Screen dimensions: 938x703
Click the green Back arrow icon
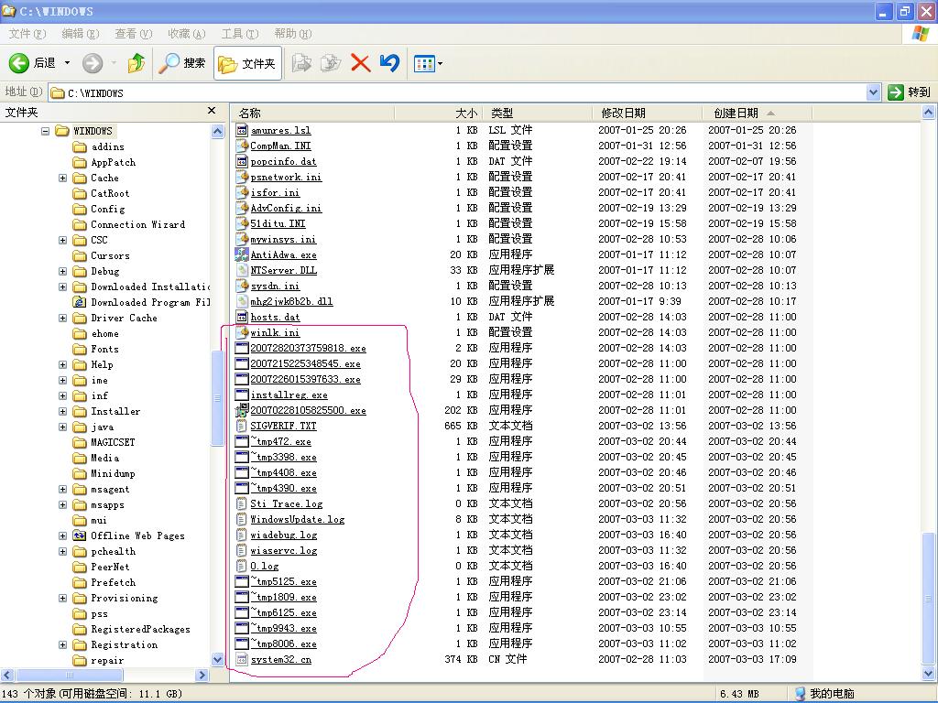coord(19,63)
